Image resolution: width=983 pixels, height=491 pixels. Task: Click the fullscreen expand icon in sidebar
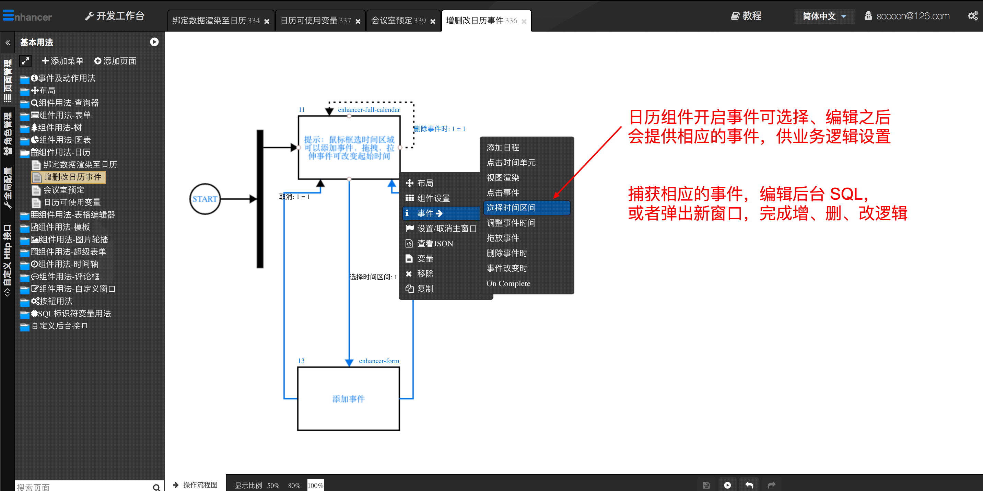point(26,61)
